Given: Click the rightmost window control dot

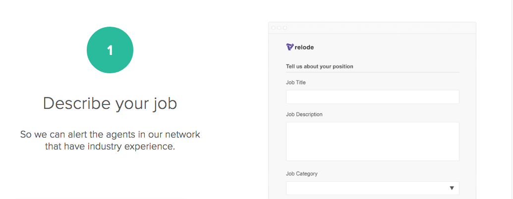Looking at the screenshot, I should click(x=285, y=28).
